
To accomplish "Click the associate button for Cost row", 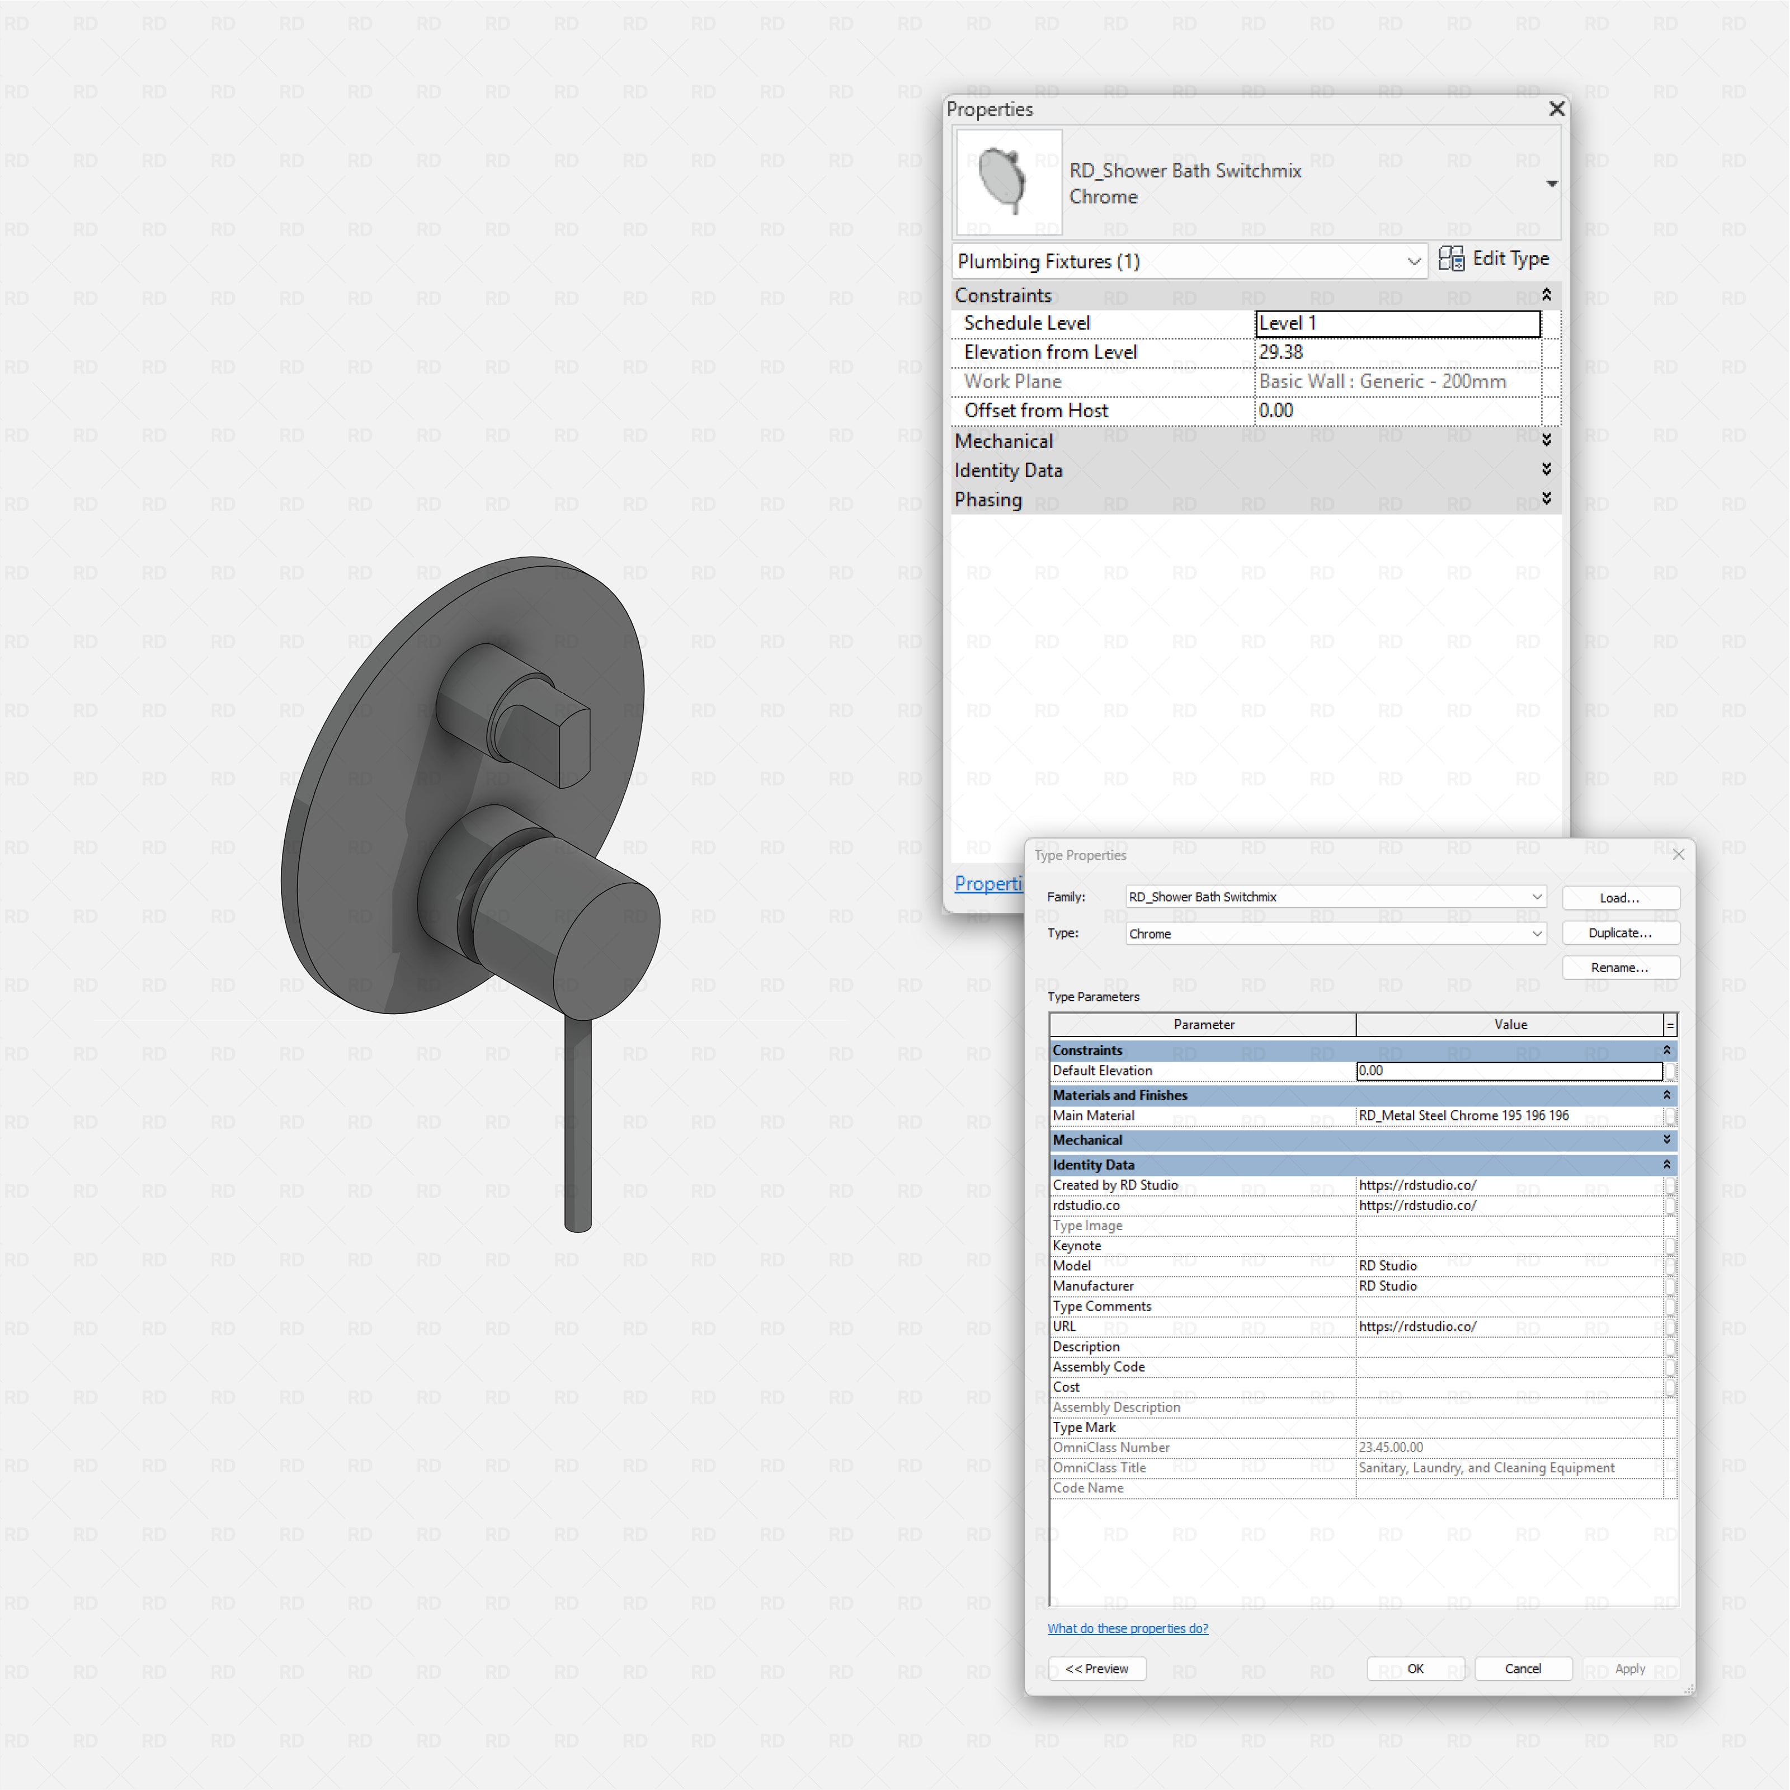I will point(1670,1387).
